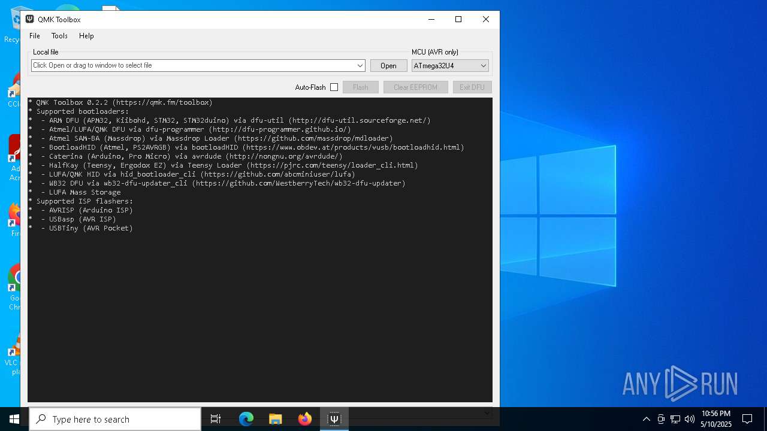
Task: Click the "LUFA/QMK HID" log line
Action: 191,174
